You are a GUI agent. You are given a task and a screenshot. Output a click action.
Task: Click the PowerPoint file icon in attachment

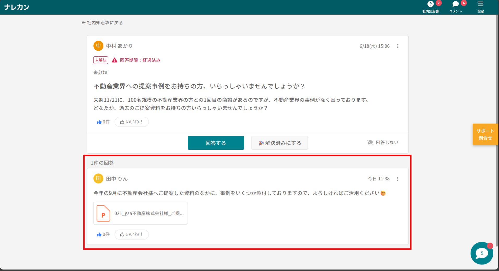pos(103,213)
